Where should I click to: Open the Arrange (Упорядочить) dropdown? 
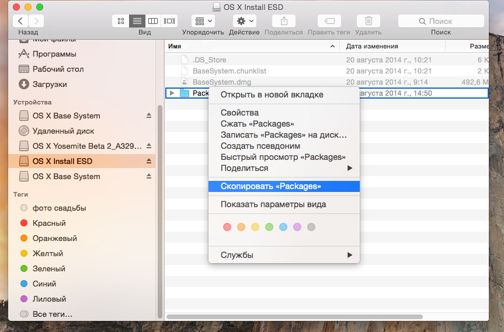[203, 21]
